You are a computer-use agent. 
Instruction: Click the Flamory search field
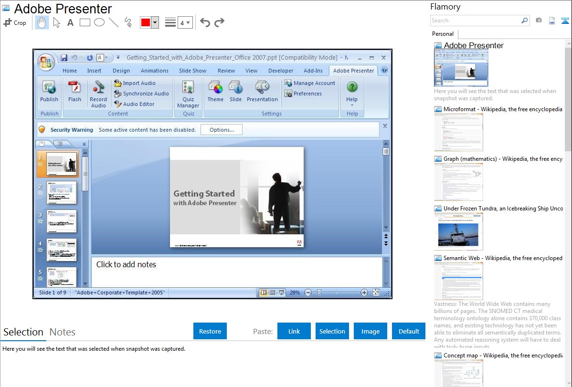click(476, 21)
